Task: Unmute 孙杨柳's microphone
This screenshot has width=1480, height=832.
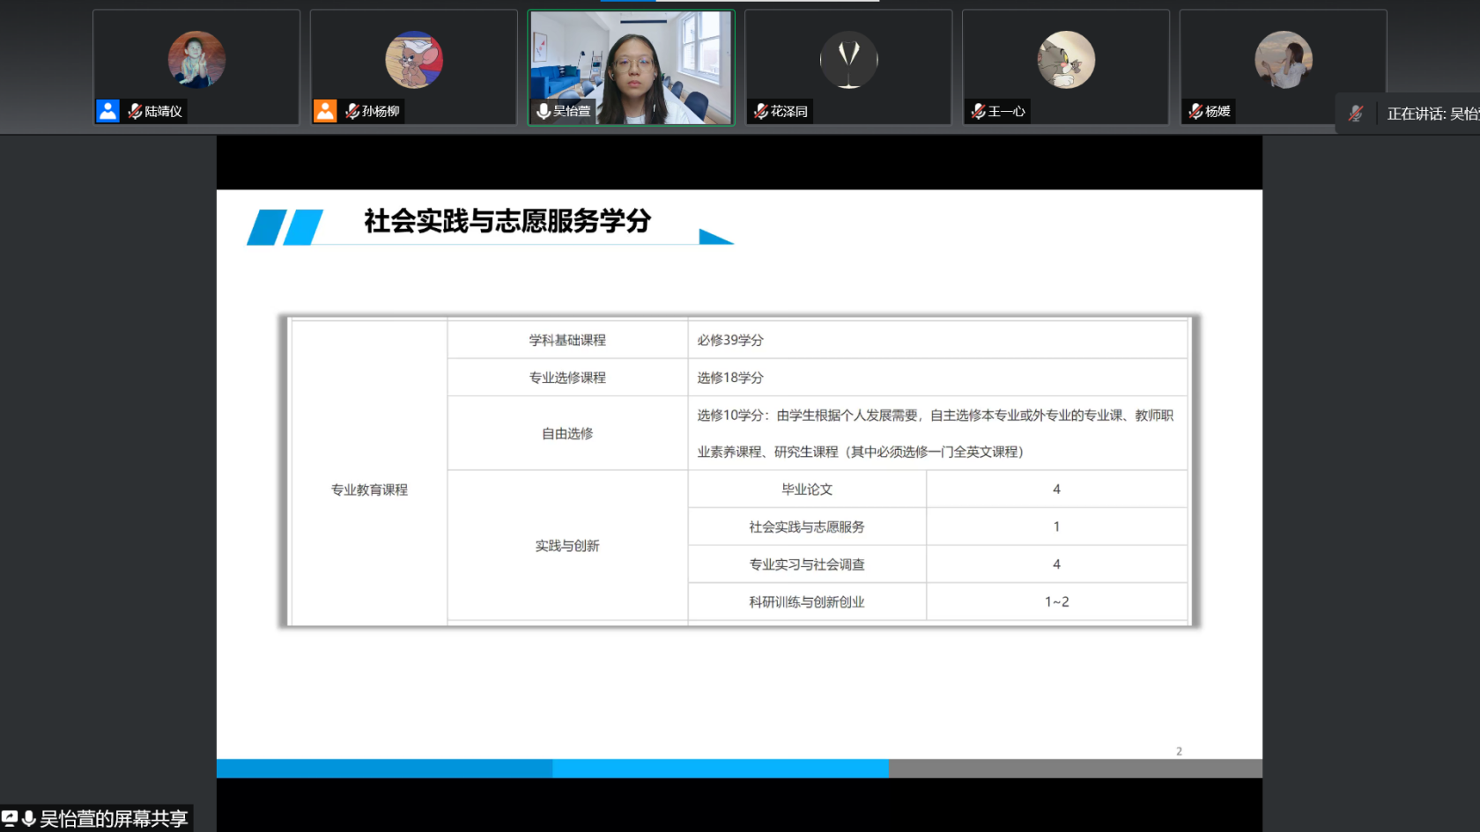Action: 351,111
